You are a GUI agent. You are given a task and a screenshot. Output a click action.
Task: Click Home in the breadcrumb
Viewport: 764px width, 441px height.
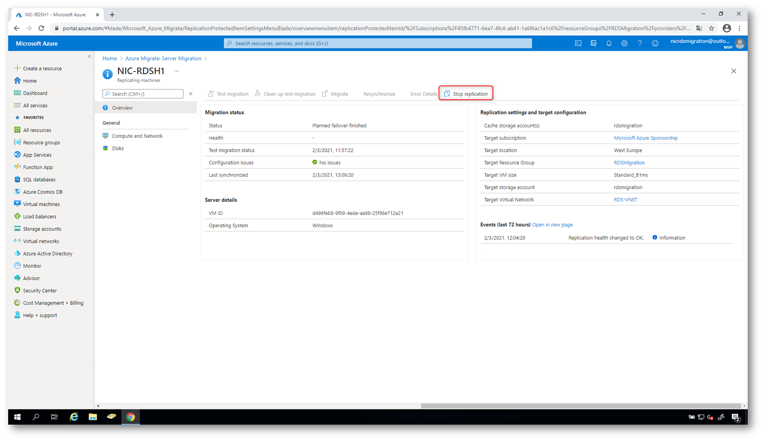(x=110, y=58)
